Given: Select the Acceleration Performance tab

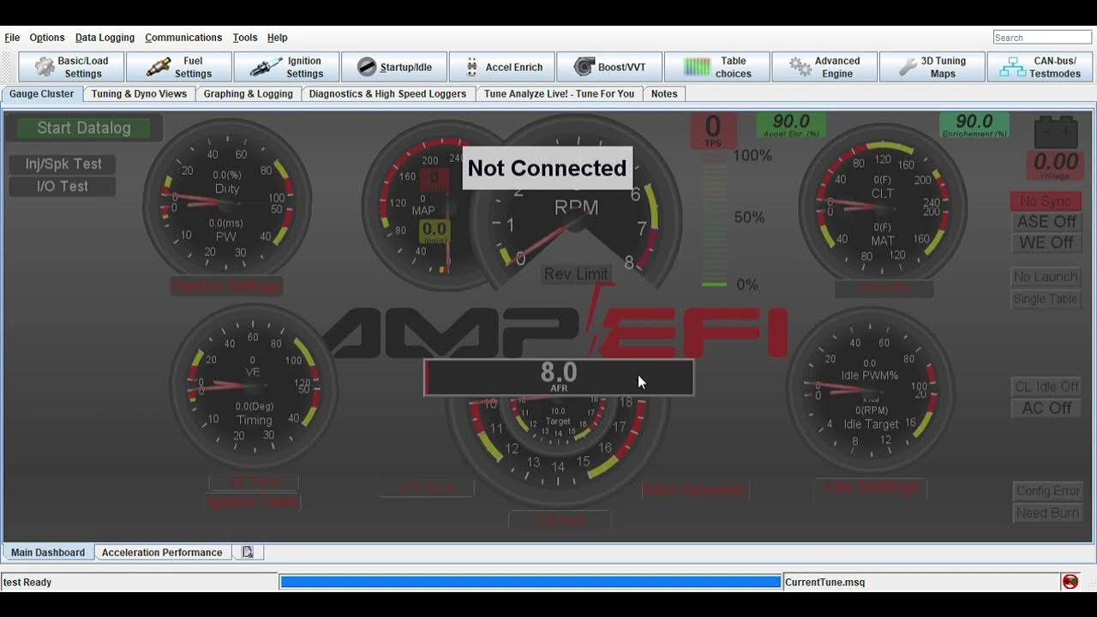Looking at the screenshot, I should (x=162, y=553).
